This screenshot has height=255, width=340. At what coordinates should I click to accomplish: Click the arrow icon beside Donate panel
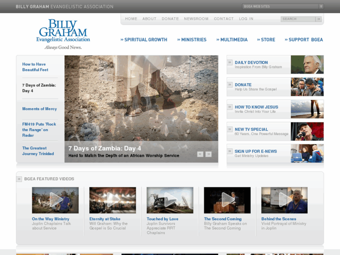pyautogui.click(x=230, y=85)
